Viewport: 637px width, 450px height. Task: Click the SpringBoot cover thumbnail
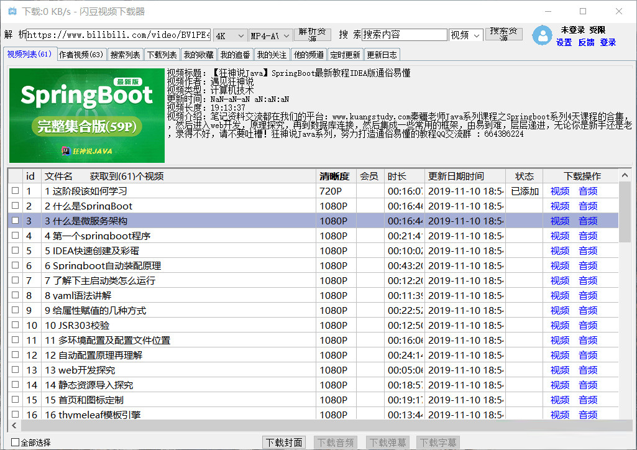[87, 116]
